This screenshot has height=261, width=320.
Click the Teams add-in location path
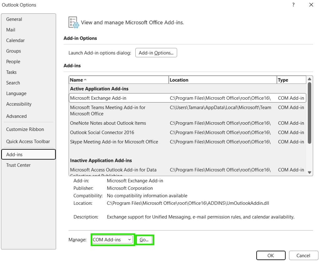(220, 108)
